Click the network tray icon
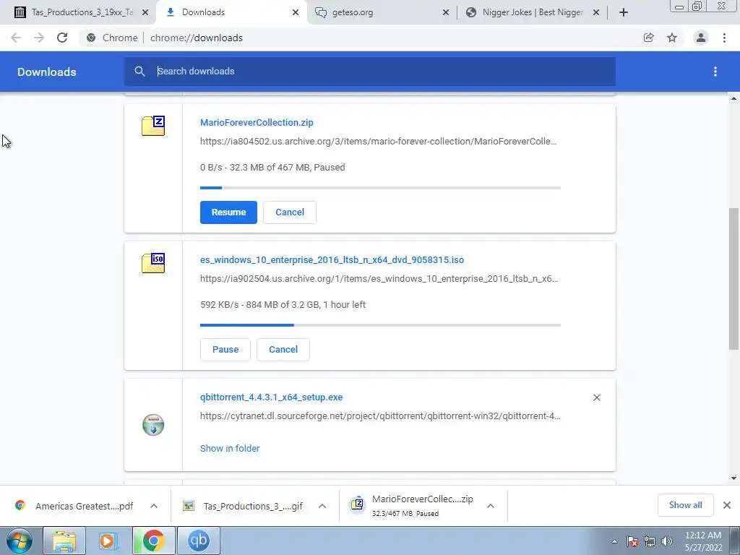740x555 pixels. (650, 541)
